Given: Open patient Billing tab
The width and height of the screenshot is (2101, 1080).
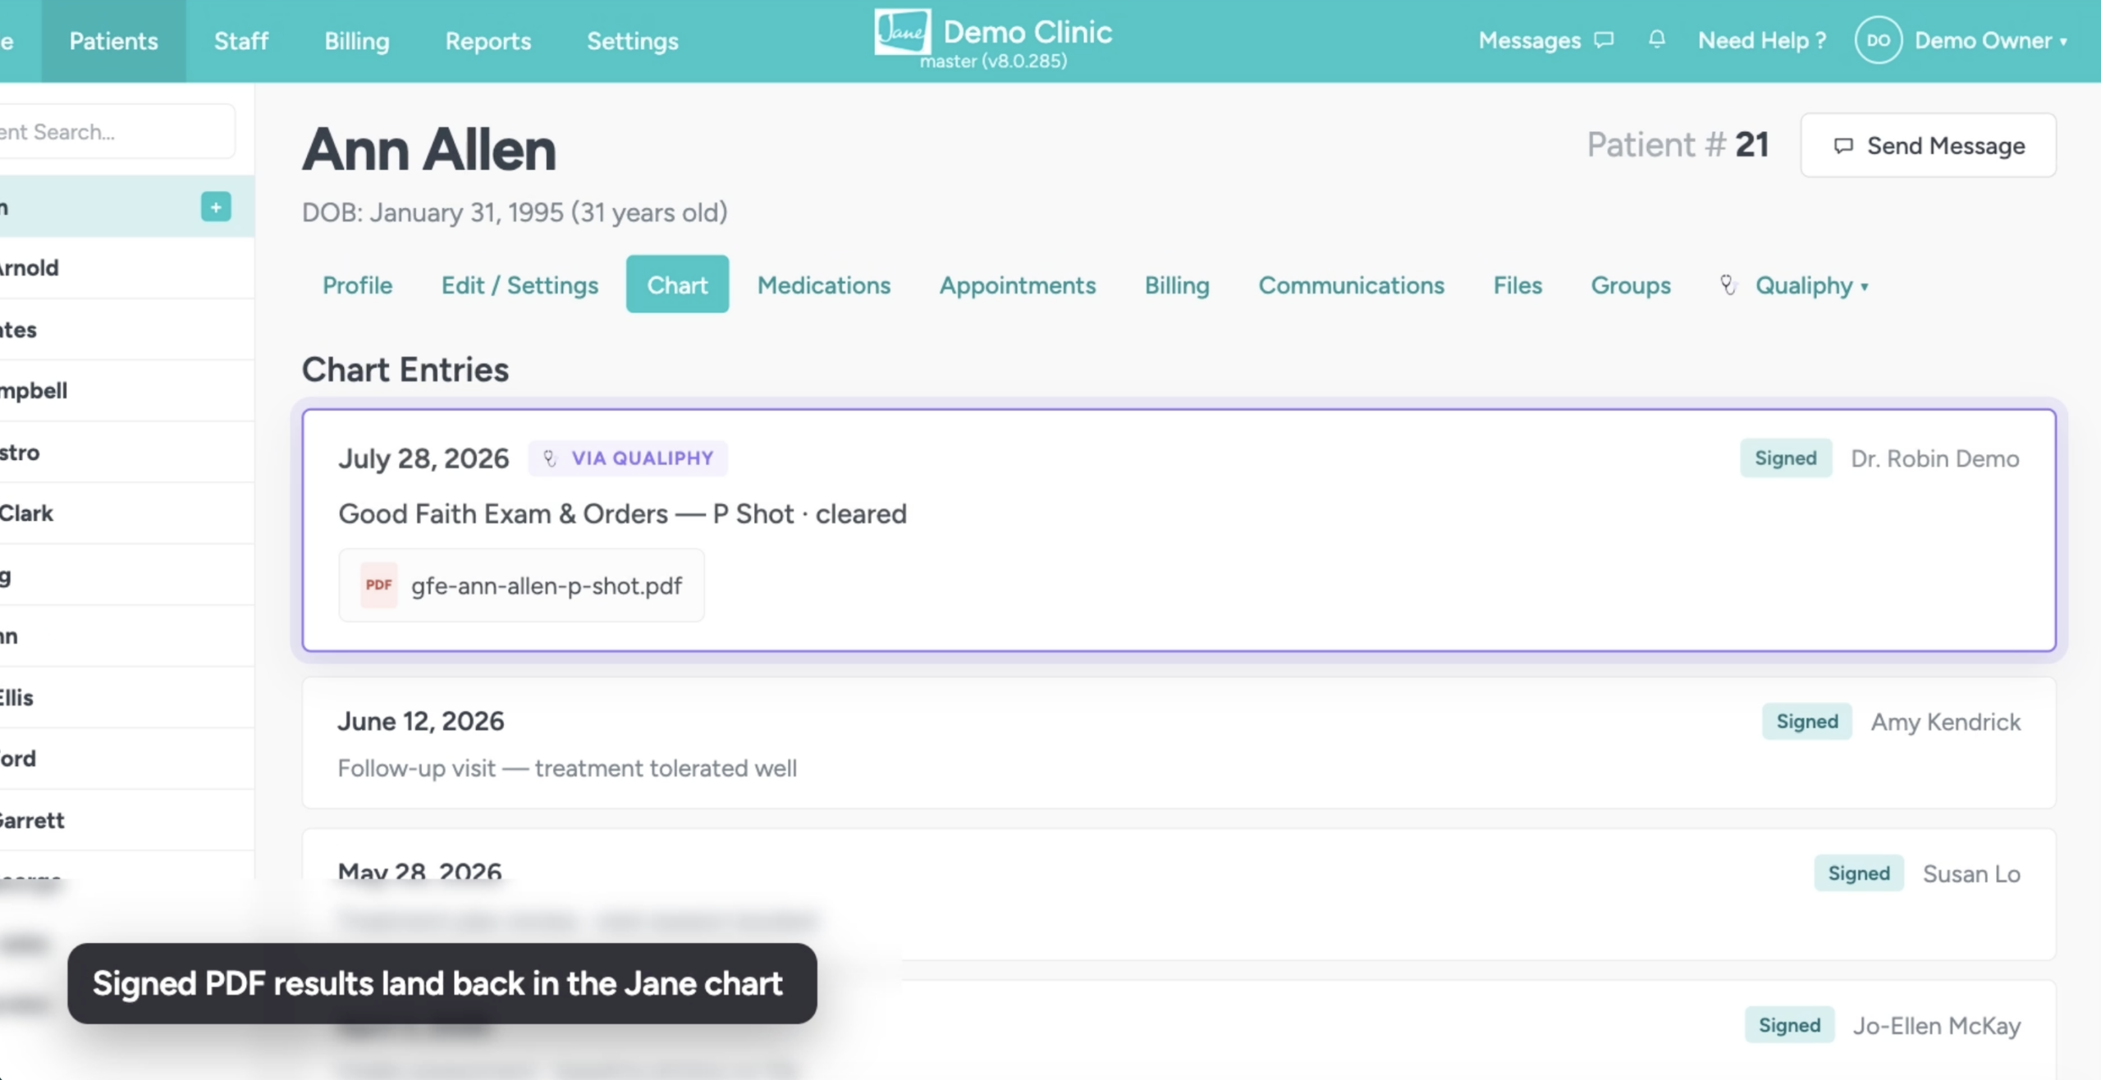Looking at the screenshot, I should [x=1177, y=285].
